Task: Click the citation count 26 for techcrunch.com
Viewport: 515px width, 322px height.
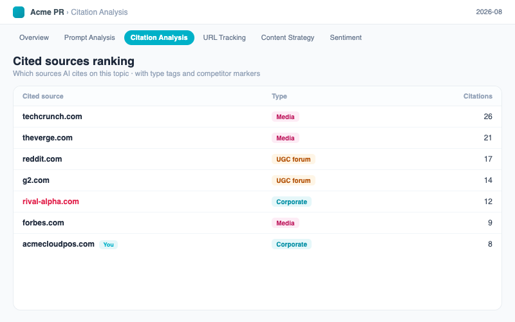Action: [488, 117]
